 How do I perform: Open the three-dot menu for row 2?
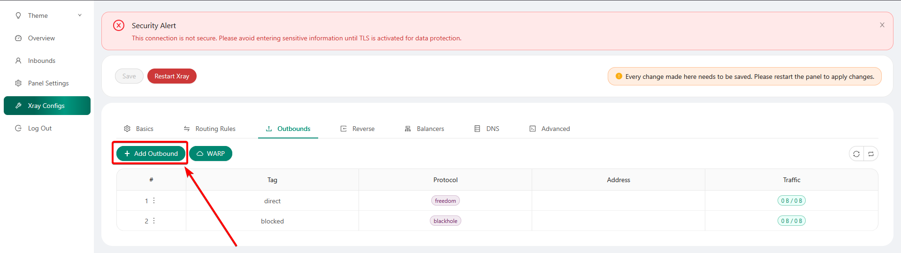(154, 221)
